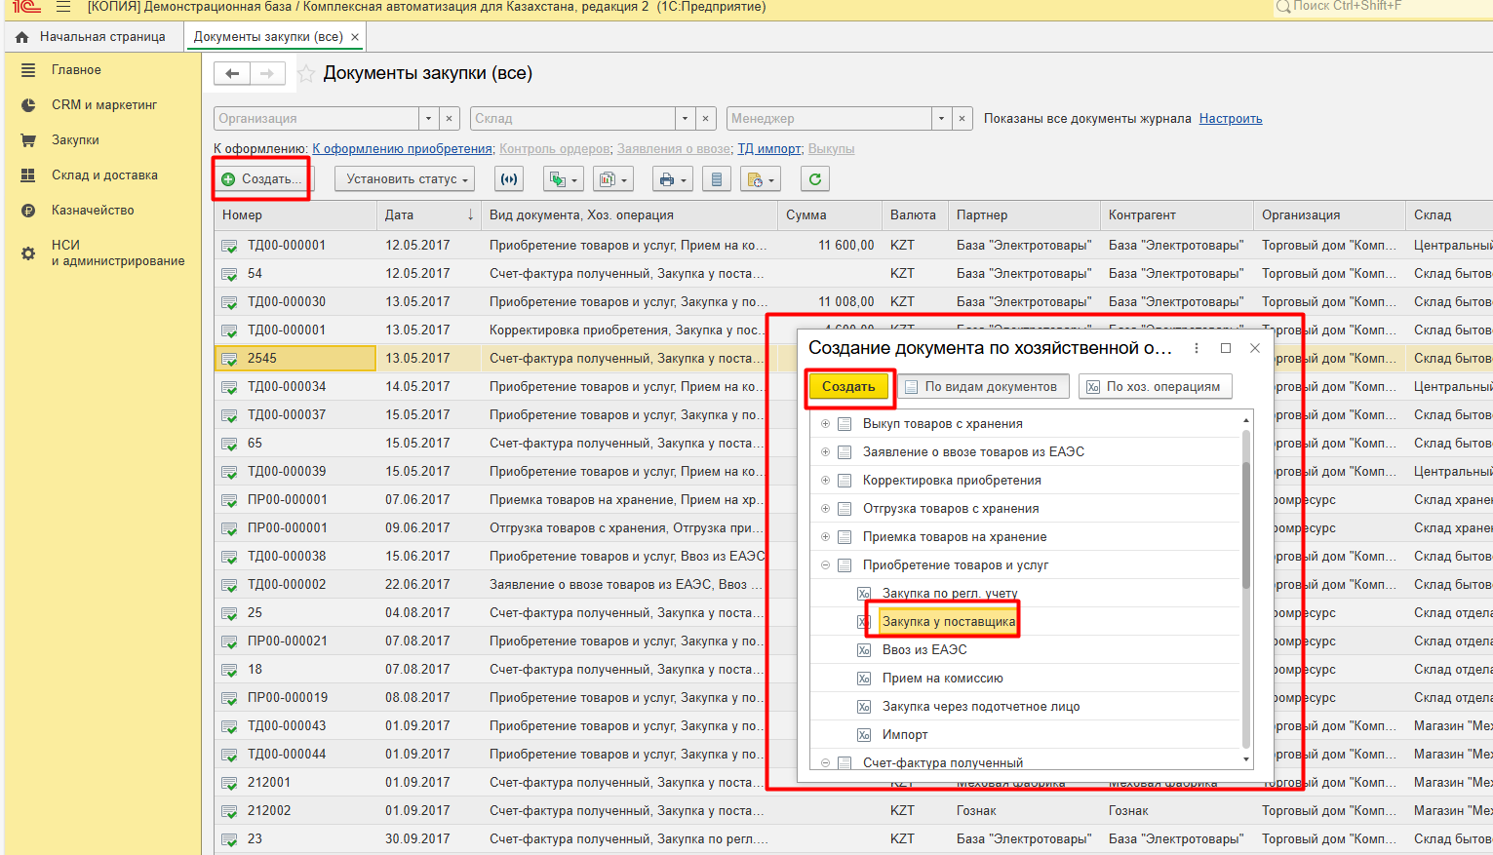
Task: Open the Склад filter dropdown arrow
Action: tap(686, 119)
